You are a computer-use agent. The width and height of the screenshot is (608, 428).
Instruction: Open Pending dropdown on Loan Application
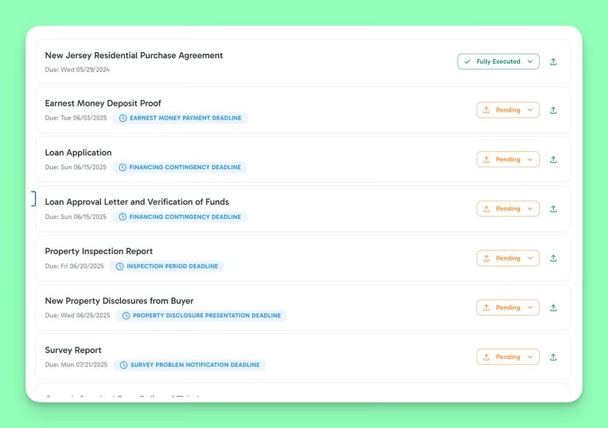click(x=508, y=159)
